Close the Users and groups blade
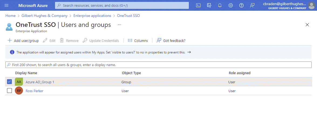Screen dimensions: 317x130 tap(307, 25)
